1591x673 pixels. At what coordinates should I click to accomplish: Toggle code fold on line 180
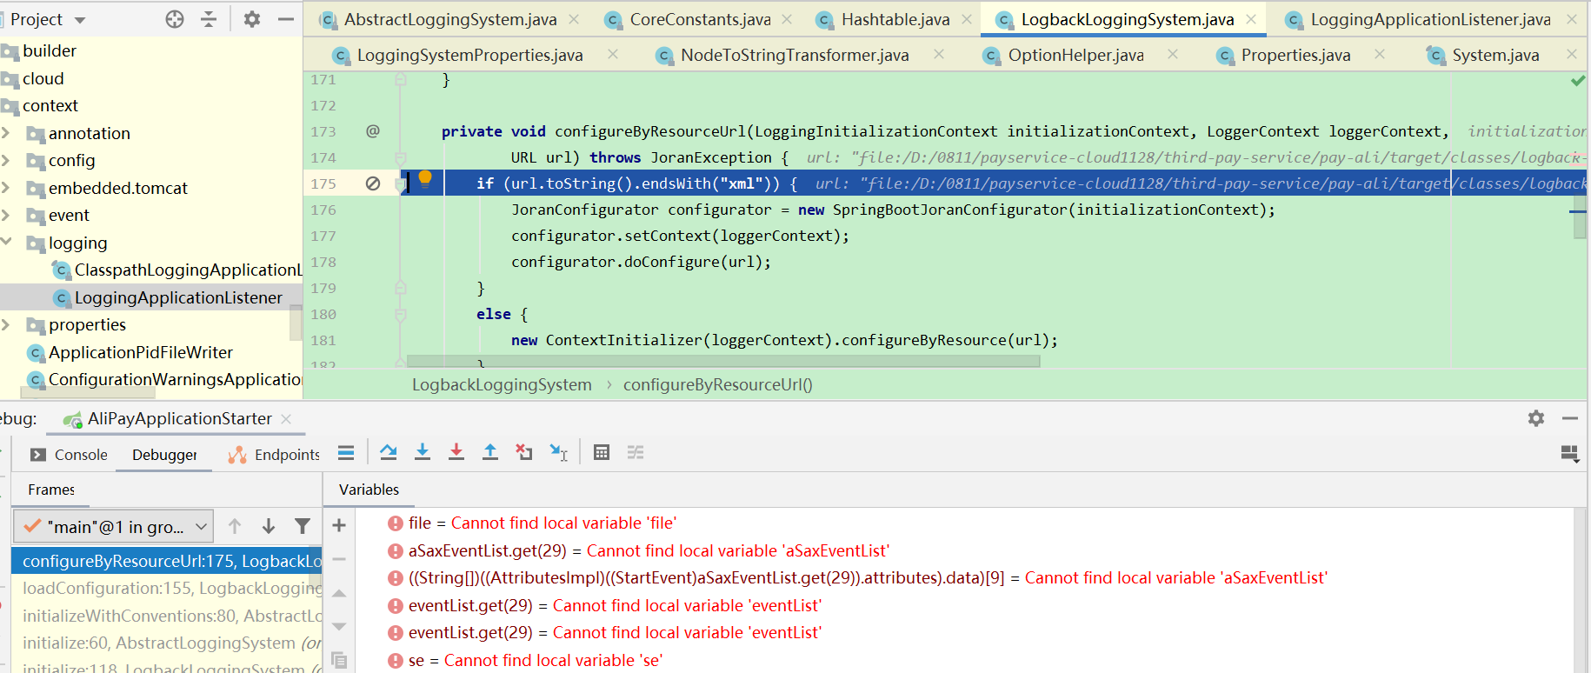point(401,314)
